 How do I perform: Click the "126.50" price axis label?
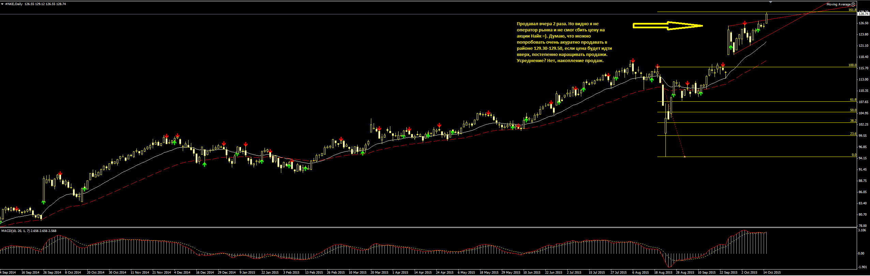(864, 23)
